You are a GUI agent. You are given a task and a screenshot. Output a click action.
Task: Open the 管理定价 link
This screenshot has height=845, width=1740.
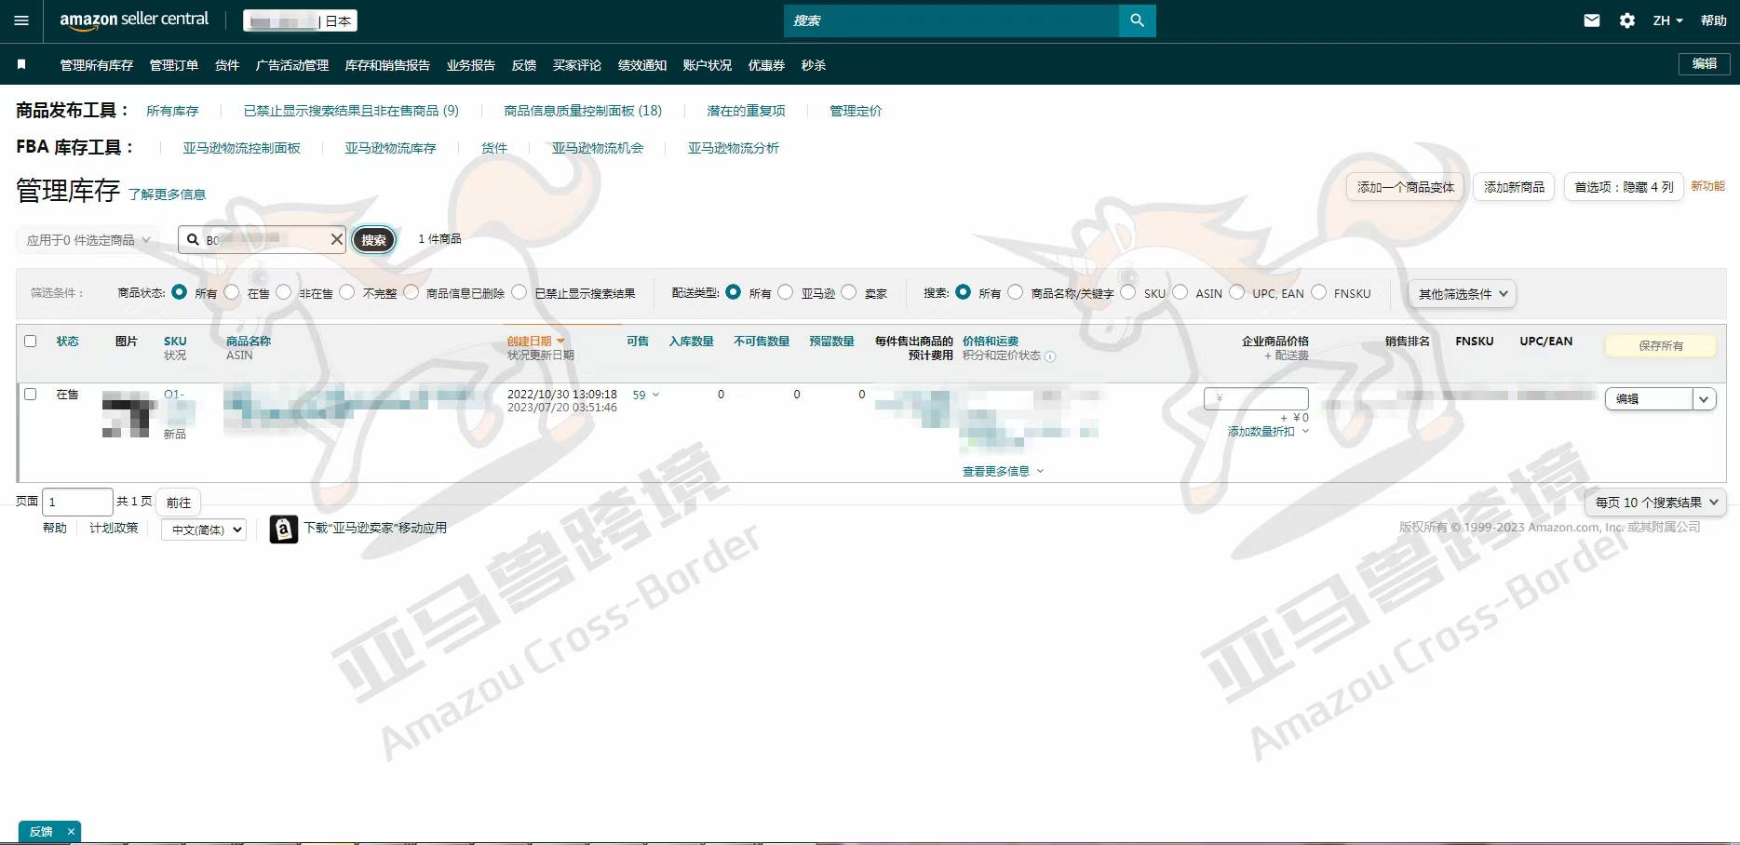click(x=856, y=111)
